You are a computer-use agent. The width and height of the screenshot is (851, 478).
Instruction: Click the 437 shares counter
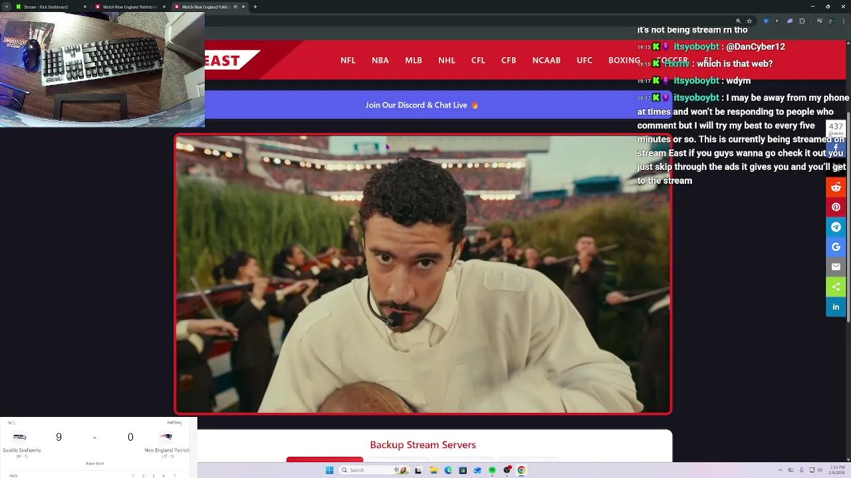click(x=836, y=129)
